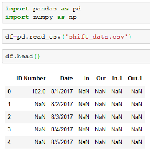
Task: Click the 'import numpy as np' line
Action: click(41, 17)
